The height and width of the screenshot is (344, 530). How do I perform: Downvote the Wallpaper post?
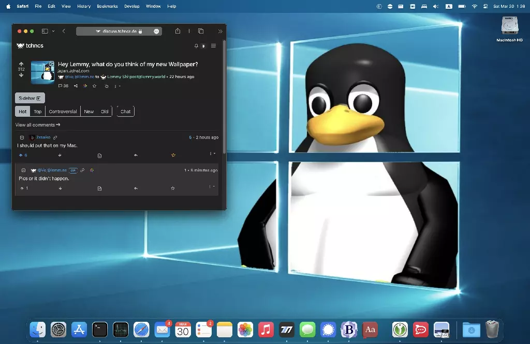[21, 75]
